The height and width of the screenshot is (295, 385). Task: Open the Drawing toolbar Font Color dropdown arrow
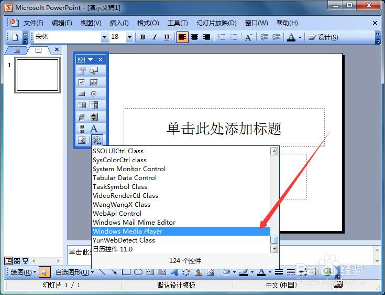pos(270,272)
